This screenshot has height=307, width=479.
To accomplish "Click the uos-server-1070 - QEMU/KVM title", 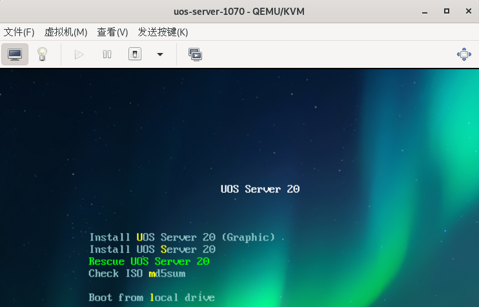I will coord(239,12).
